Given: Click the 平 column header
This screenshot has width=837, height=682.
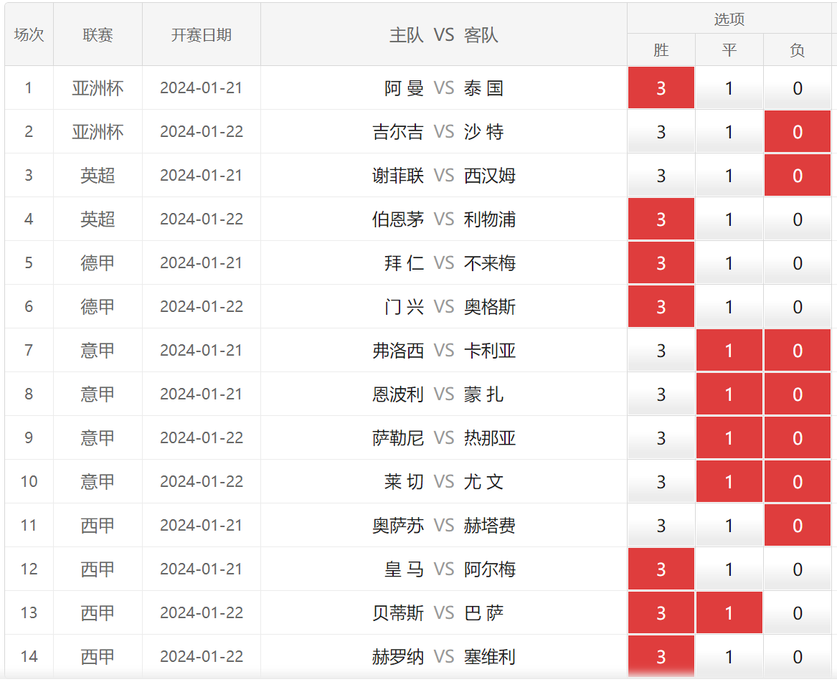Looking at the screenshot, I should pyautogui.click(x=729, y=49).
